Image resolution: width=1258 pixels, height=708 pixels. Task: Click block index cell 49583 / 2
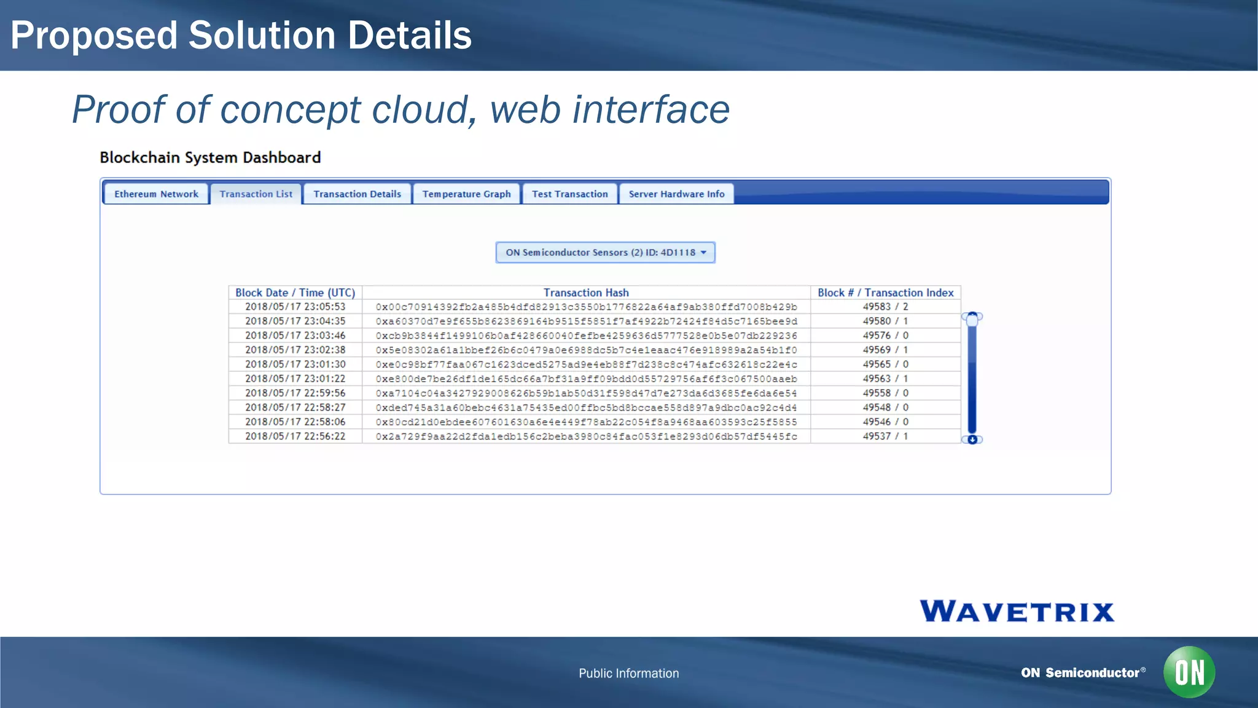coord(886,307)
